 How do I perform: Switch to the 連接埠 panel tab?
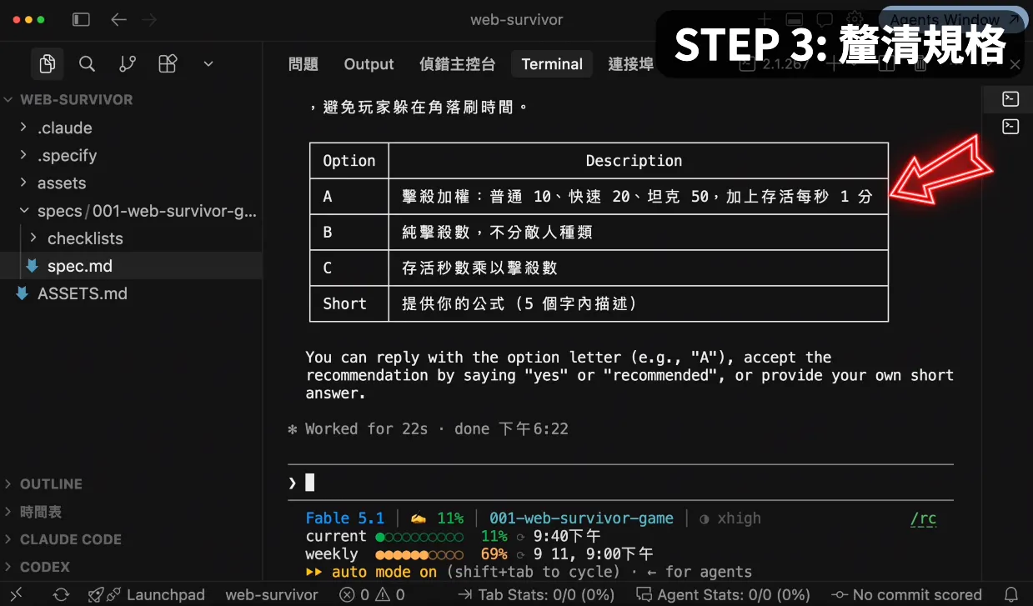pos(630,64)
